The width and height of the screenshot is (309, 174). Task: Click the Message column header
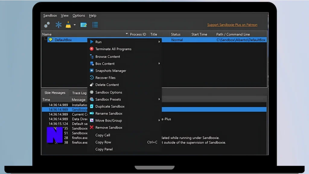(x=79, y=100)
